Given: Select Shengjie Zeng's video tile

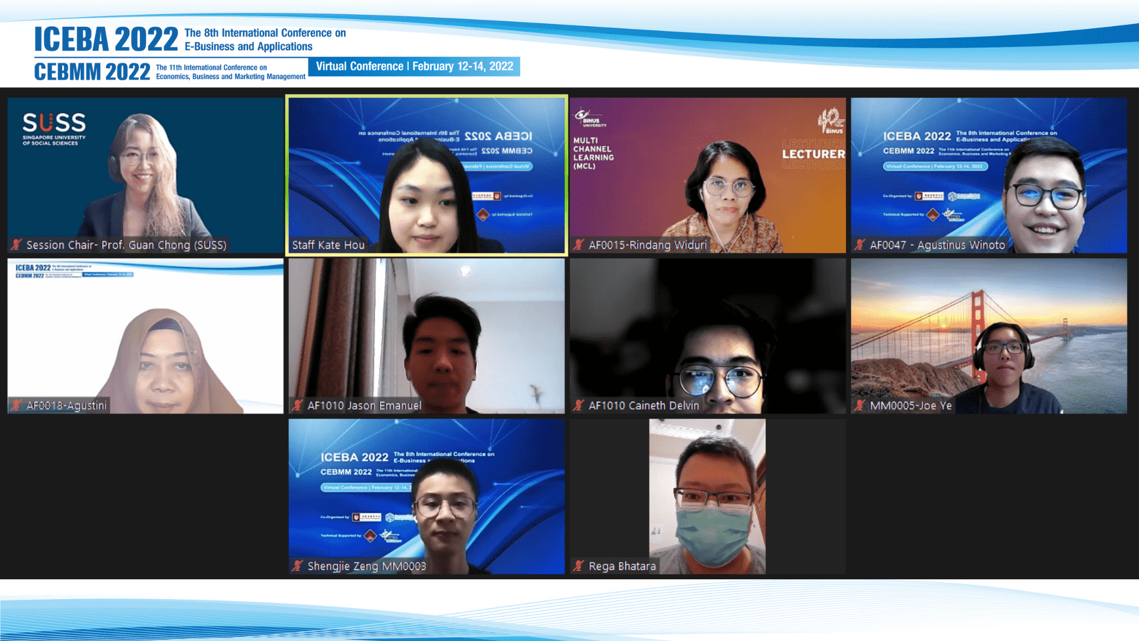Looking at the screenshot, I should [427, 497].
